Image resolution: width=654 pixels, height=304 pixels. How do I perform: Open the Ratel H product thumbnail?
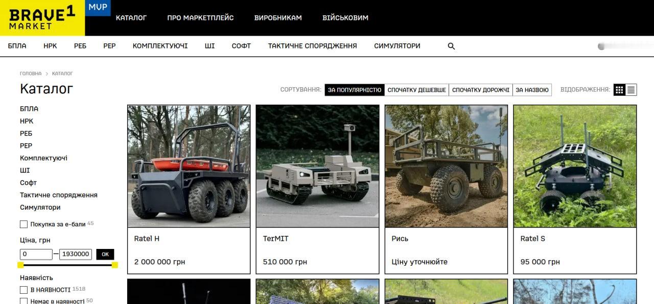[x=189, y=166]
